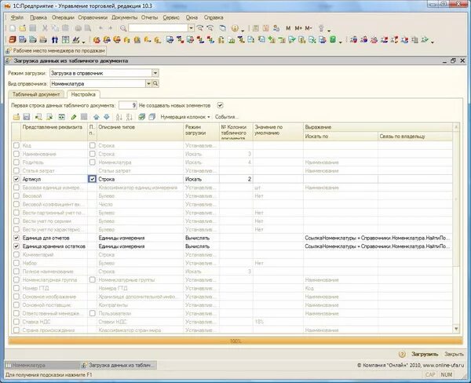Click the Закрыть button
The width and height of the screenshot is (471, 383).
[454, 354]
